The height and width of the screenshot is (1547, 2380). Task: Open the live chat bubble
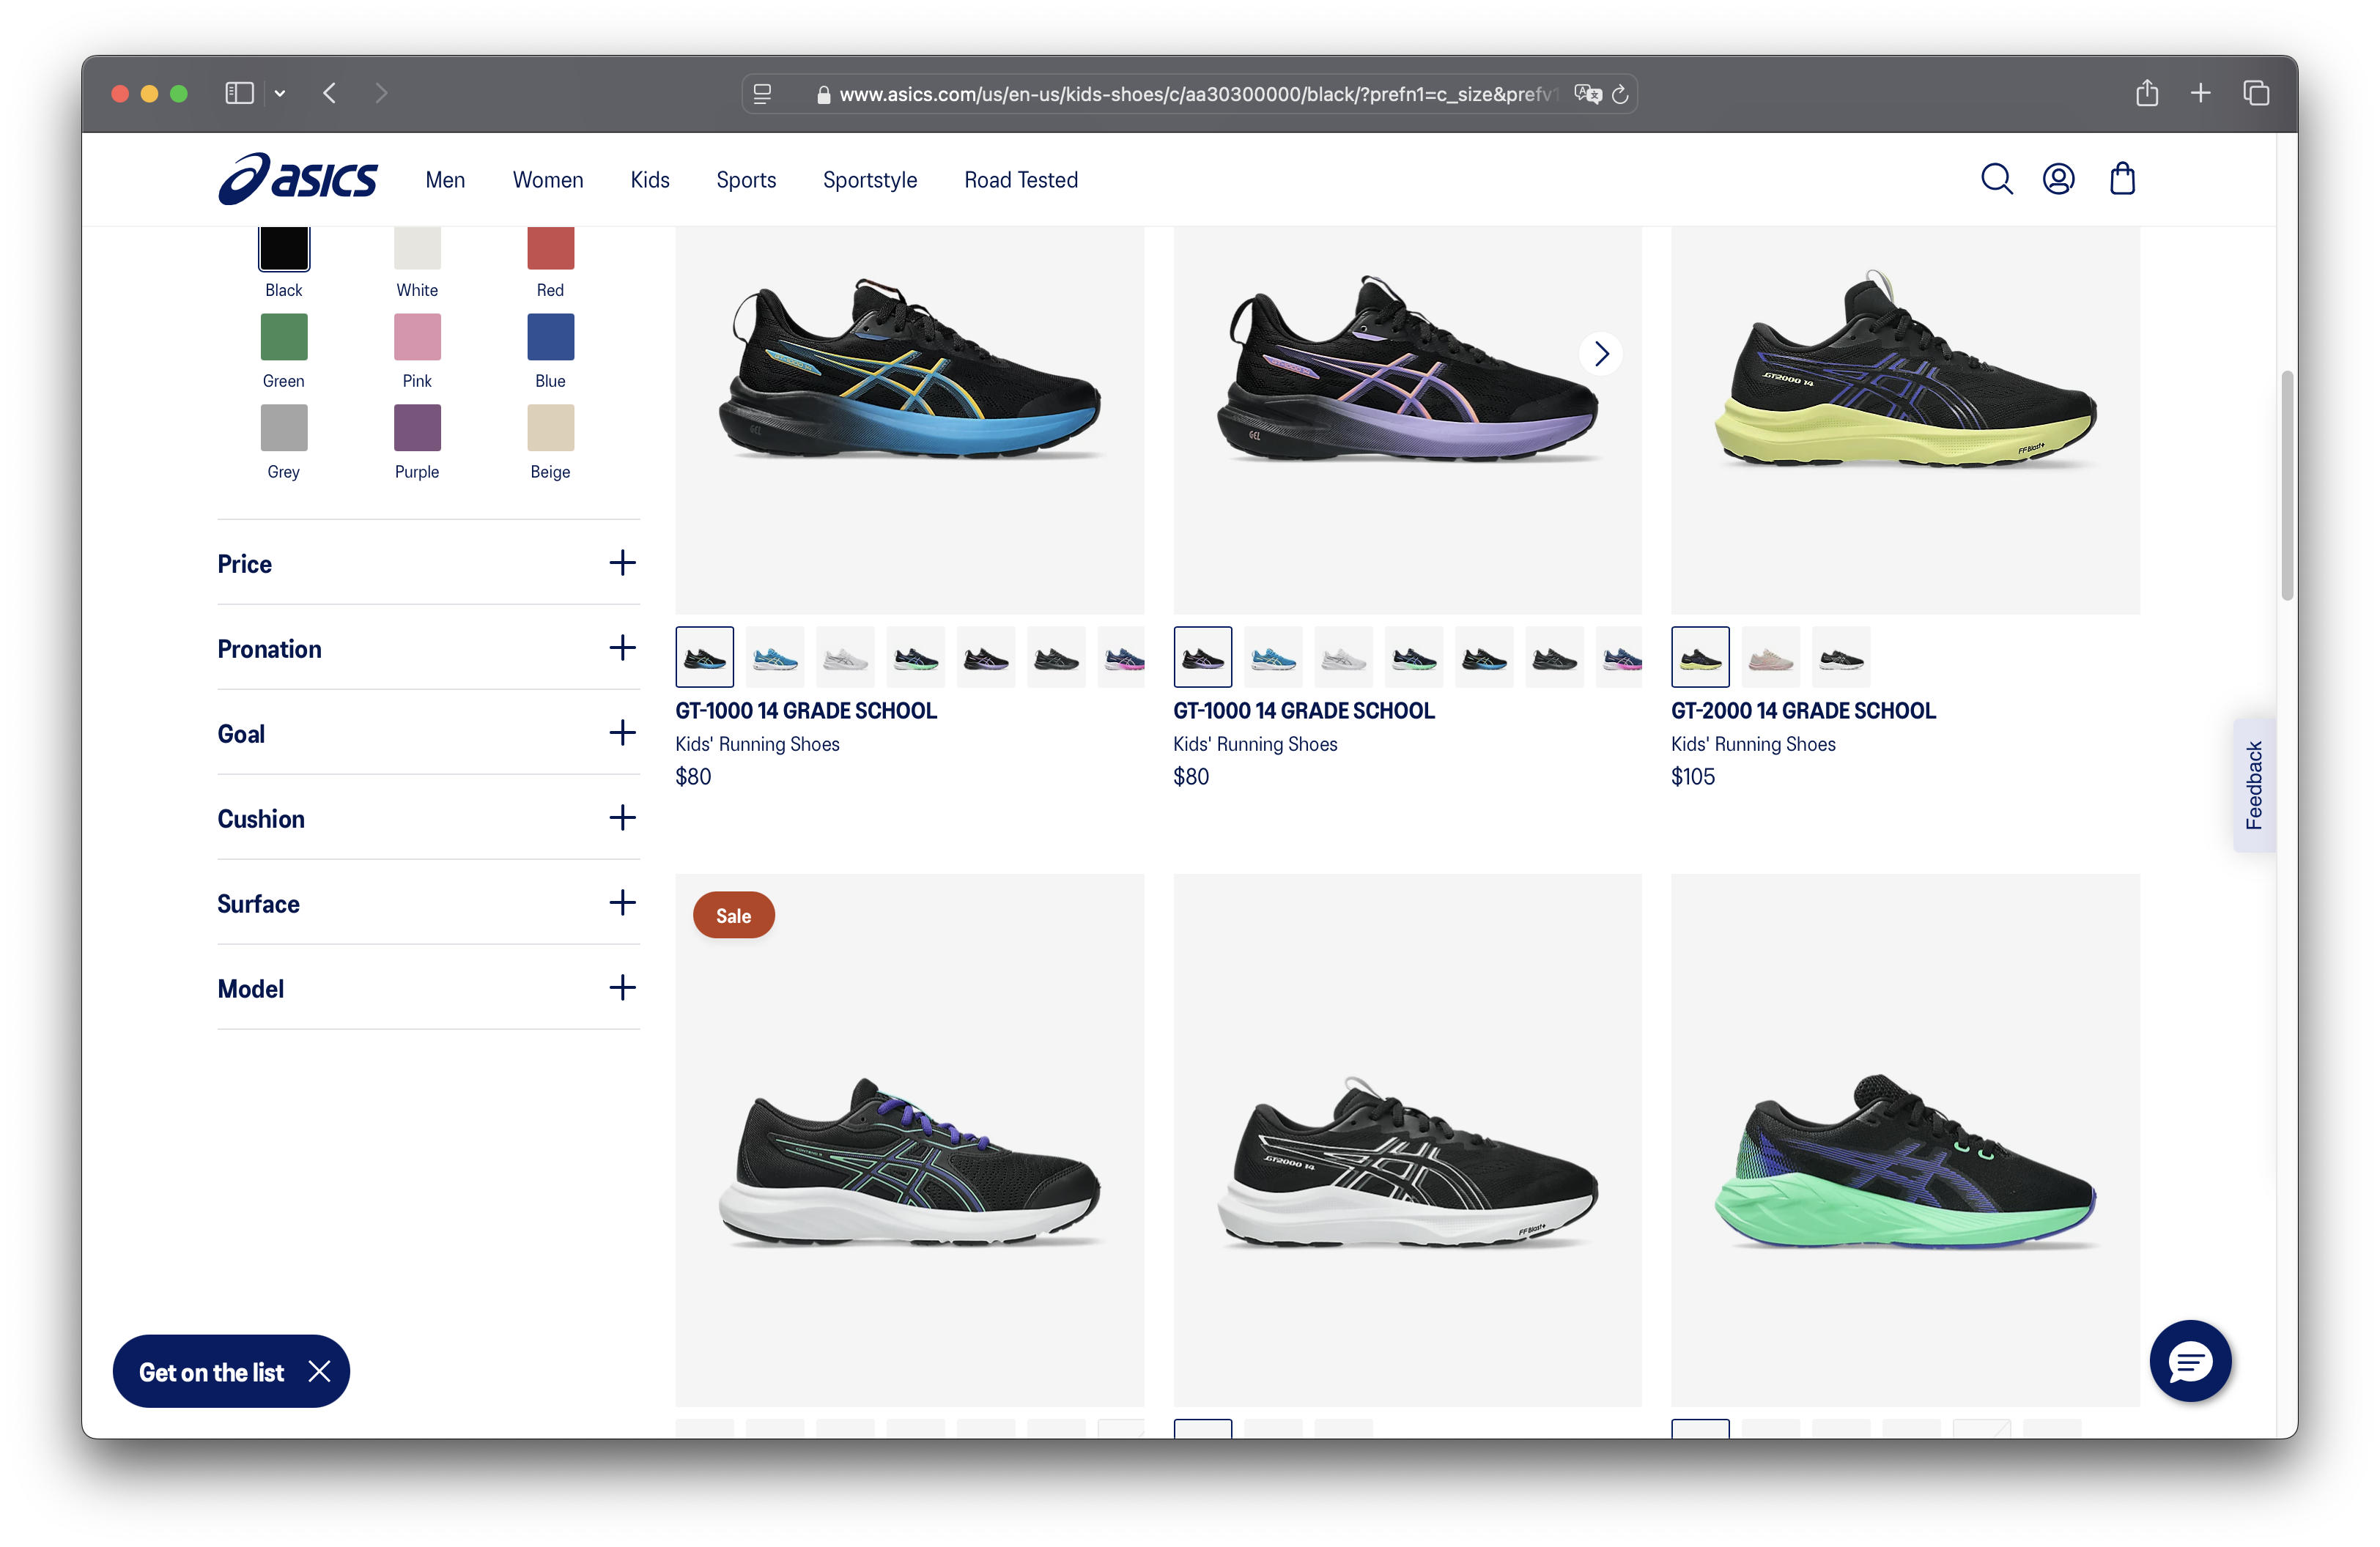(2190, 1361)
